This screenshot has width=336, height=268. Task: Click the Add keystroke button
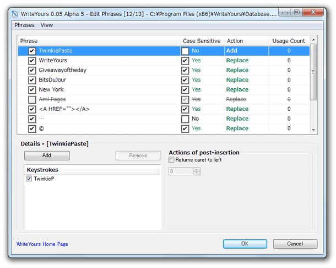click(x=47, y=156)
